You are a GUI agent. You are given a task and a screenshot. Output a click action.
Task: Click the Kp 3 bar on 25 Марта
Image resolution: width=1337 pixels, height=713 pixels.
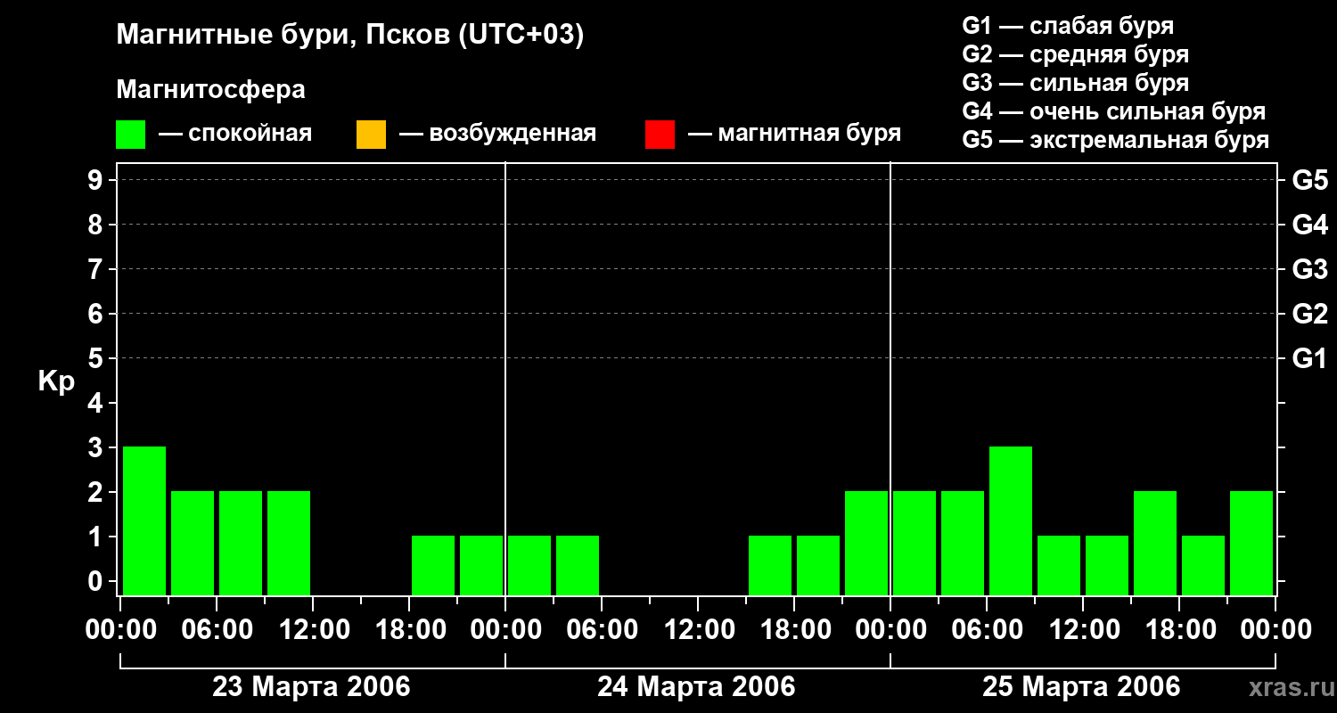1010,520
